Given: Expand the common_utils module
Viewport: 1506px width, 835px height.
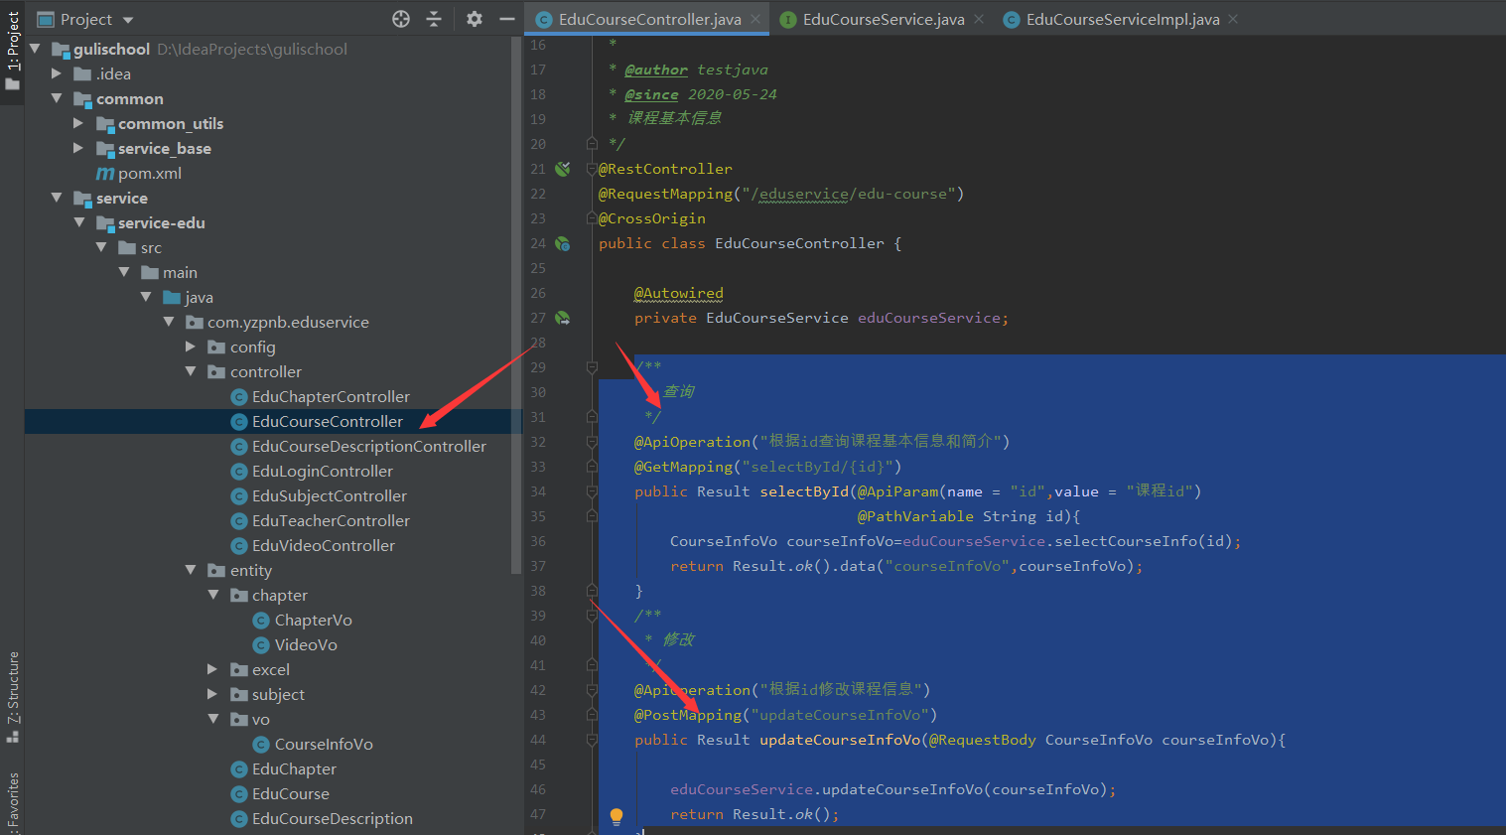Looking at the screenshot, I should coord(78,123).
